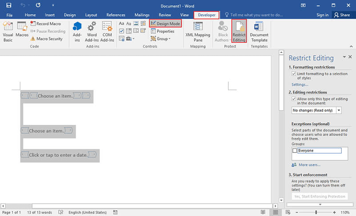Click the macro recording icon in the status bar
This screenshot has width=356, height=216.
point(115,212)
